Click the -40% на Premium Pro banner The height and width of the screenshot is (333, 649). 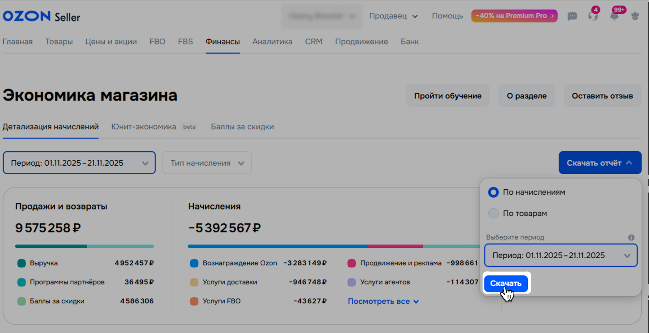(514, 16)
